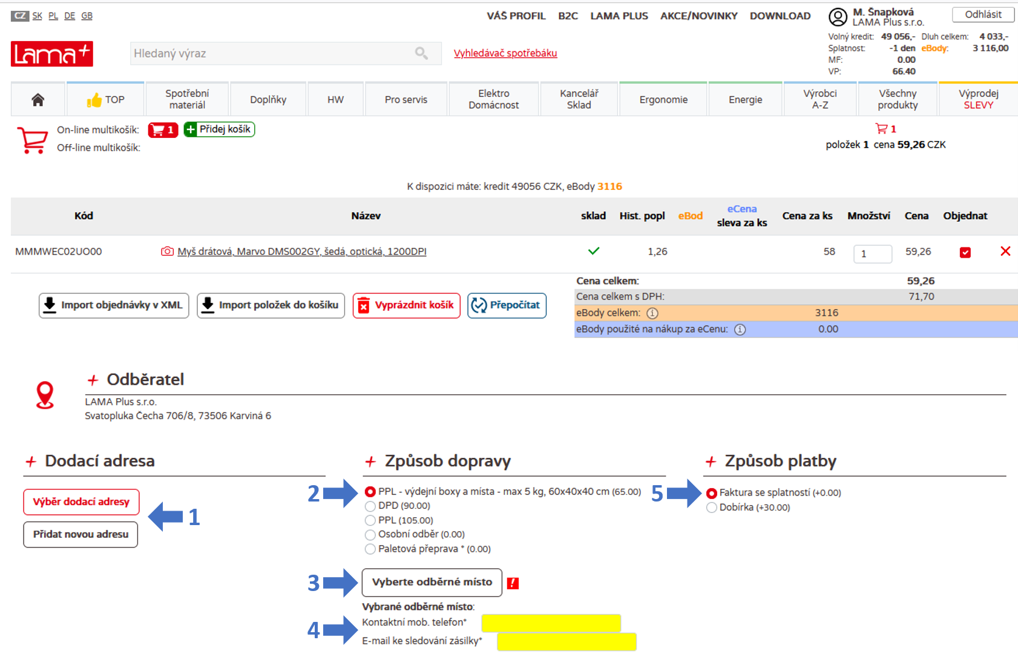Select DPD (90.00) shipping option

pyautogui.click(x=370, y=506)
